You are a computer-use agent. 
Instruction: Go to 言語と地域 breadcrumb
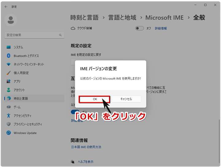[x=122, y=17]
